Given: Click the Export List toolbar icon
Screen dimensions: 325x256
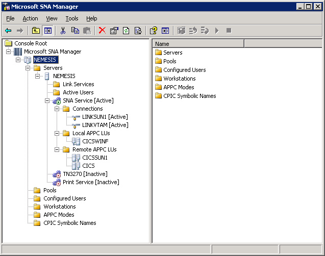Looking at the screenshot, I should tap(137, 31).
